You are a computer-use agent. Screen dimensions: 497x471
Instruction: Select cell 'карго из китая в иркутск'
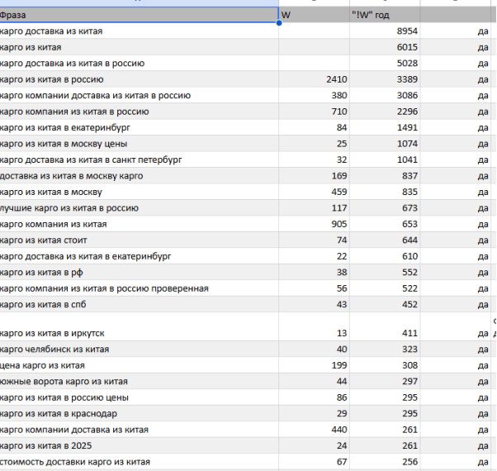coord(140,326)
